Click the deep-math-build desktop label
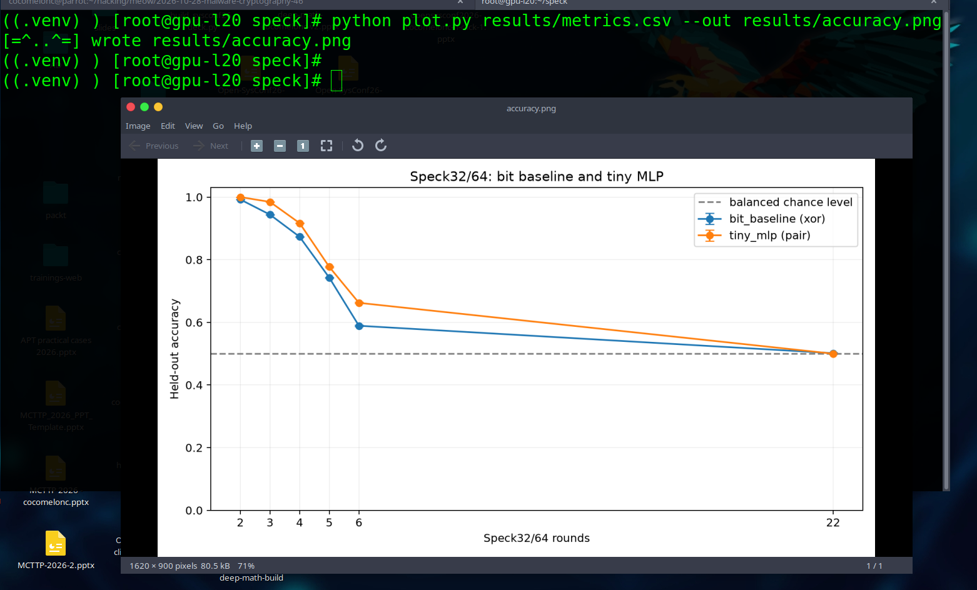The image size is (977, 590). (x=251, y=577)
